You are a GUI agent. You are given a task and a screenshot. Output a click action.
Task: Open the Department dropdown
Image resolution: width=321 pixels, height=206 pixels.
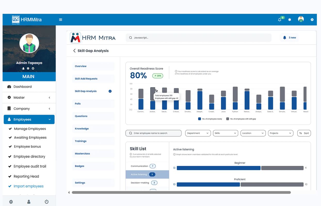[x=198, y=133]
